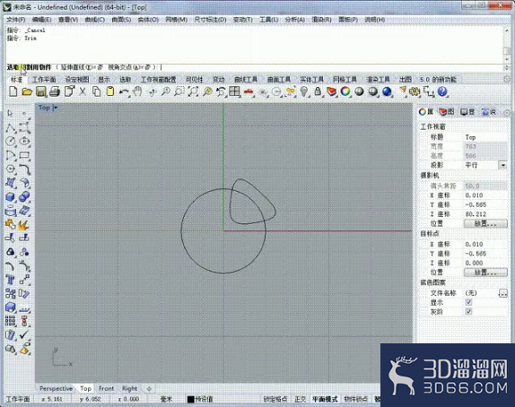This screenshot has height=407, width=515.
Task: Click the light bulb Hide objects icon
Action: (x=304, y=91)
